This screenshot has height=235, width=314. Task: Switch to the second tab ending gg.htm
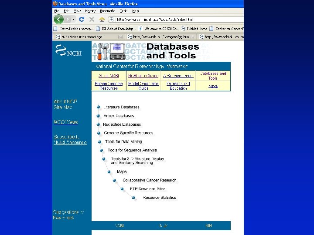pos(161,37)
